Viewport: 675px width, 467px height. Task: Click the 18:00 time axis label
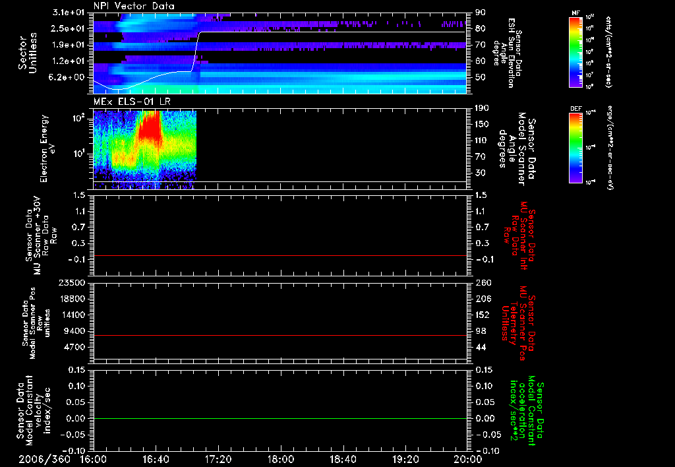click(x=281, y=459)
